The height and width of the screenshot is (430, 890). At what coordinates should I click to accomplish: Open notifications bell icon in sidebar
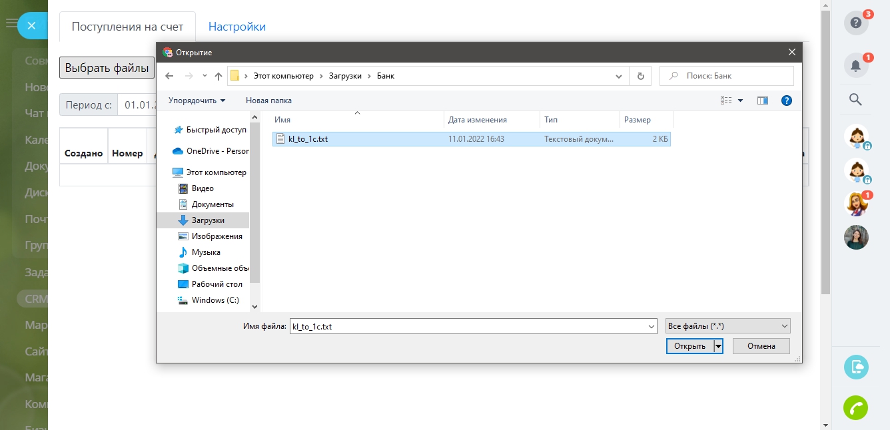(x=856, y=65)
